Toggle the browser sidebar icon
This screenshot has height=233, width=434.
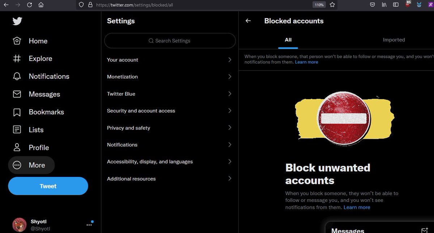pos(396,5)
